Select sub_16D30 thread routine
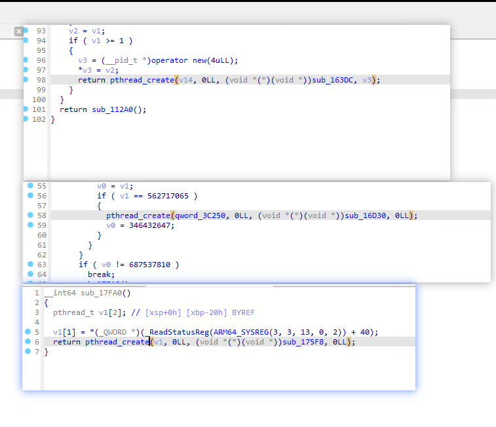 click(366, 215)
